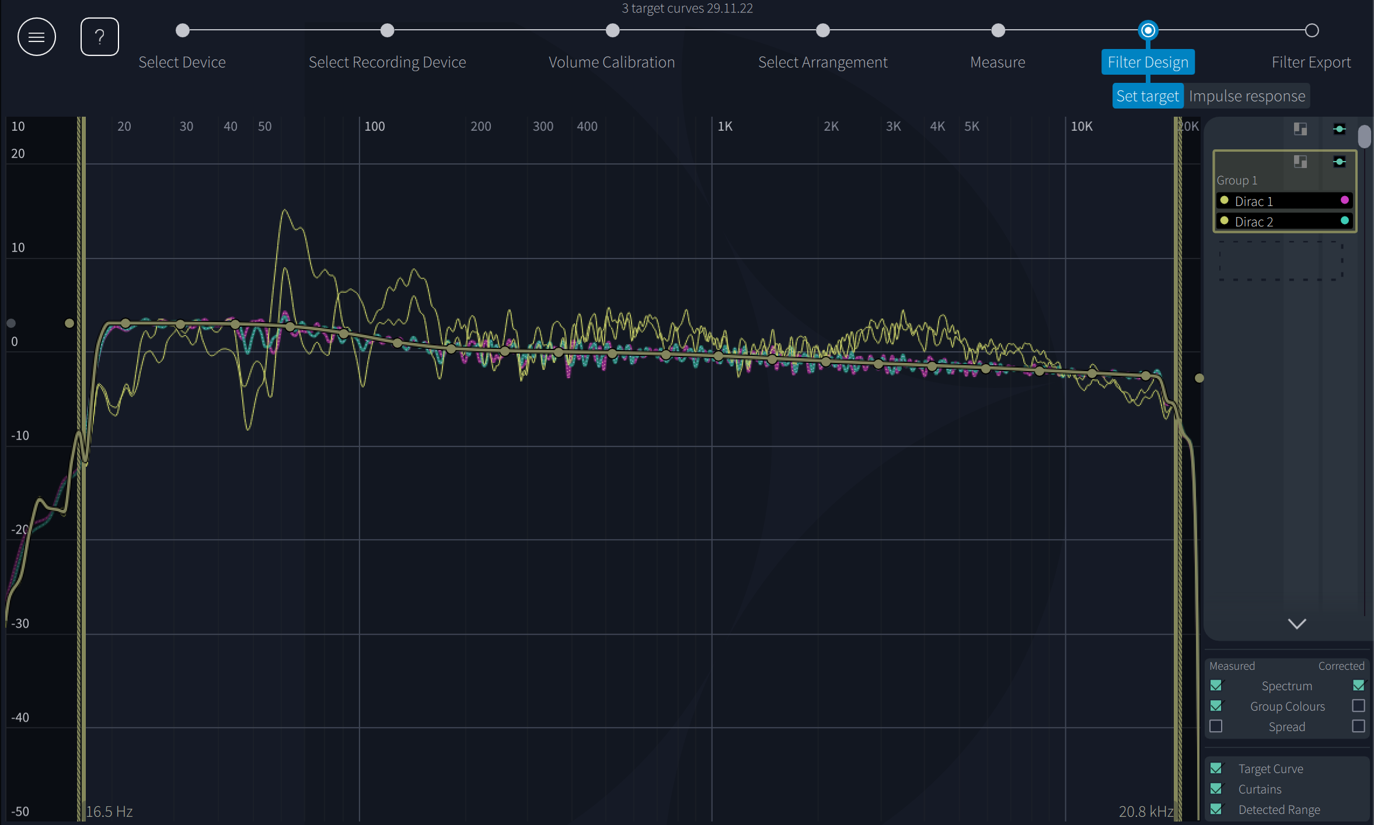Enable Corrected Group Colours checkbox
This screenshot has height=825, width=1374.
(x=1359, y=706)
